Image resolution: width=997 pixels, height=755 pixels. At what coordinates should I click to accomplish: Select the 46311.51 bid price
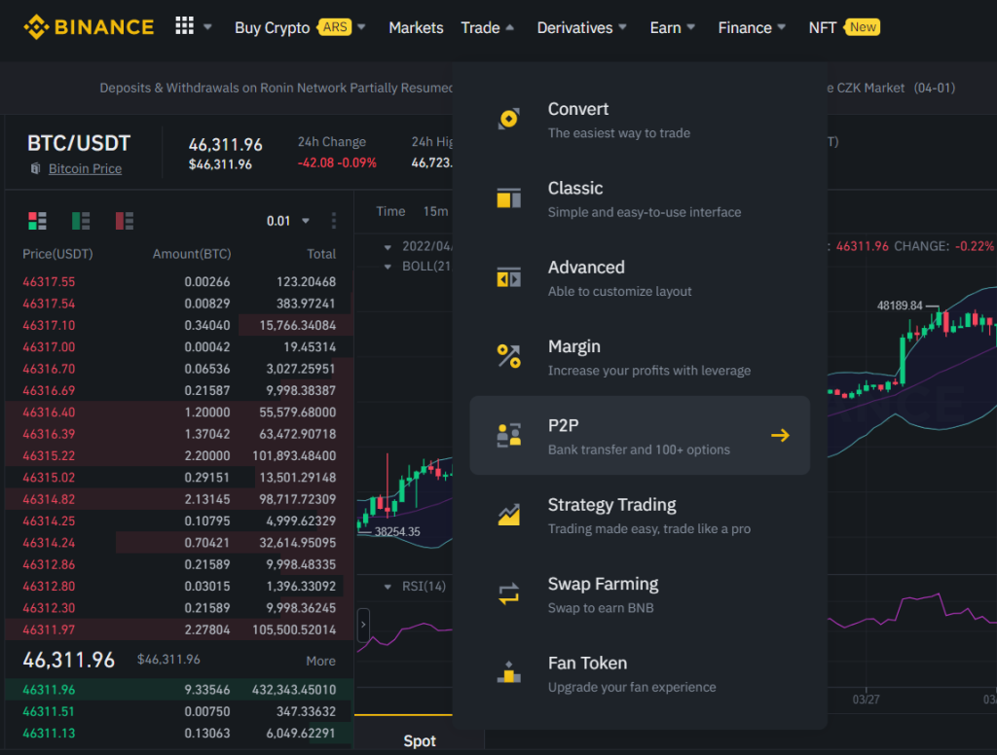tap(49, 711)
